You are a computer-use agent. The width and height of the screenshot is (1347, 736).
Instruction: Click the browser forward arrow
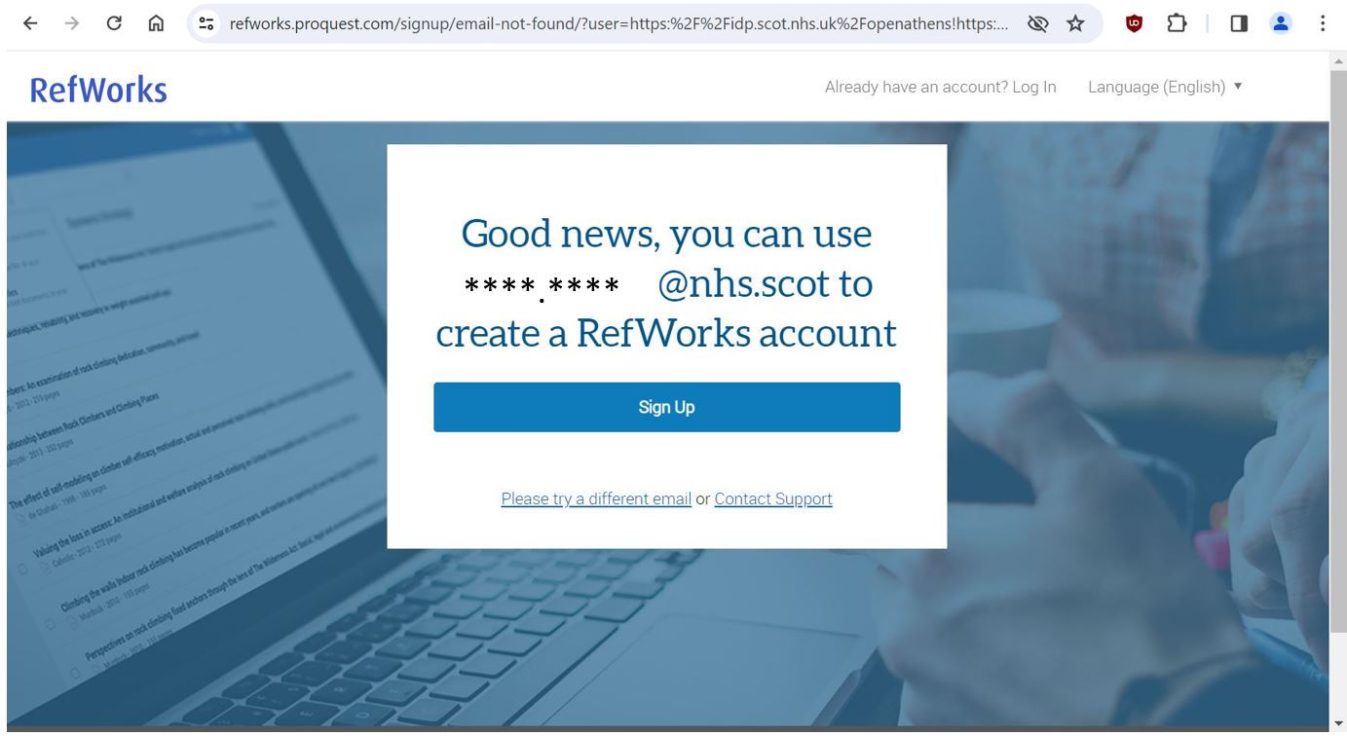(71, 23)
